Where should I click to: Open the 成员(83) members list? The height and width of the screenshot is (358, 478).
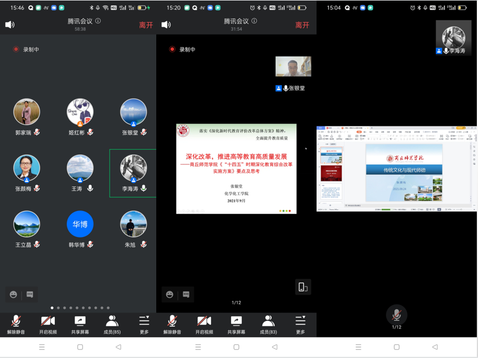click(268, 324)
